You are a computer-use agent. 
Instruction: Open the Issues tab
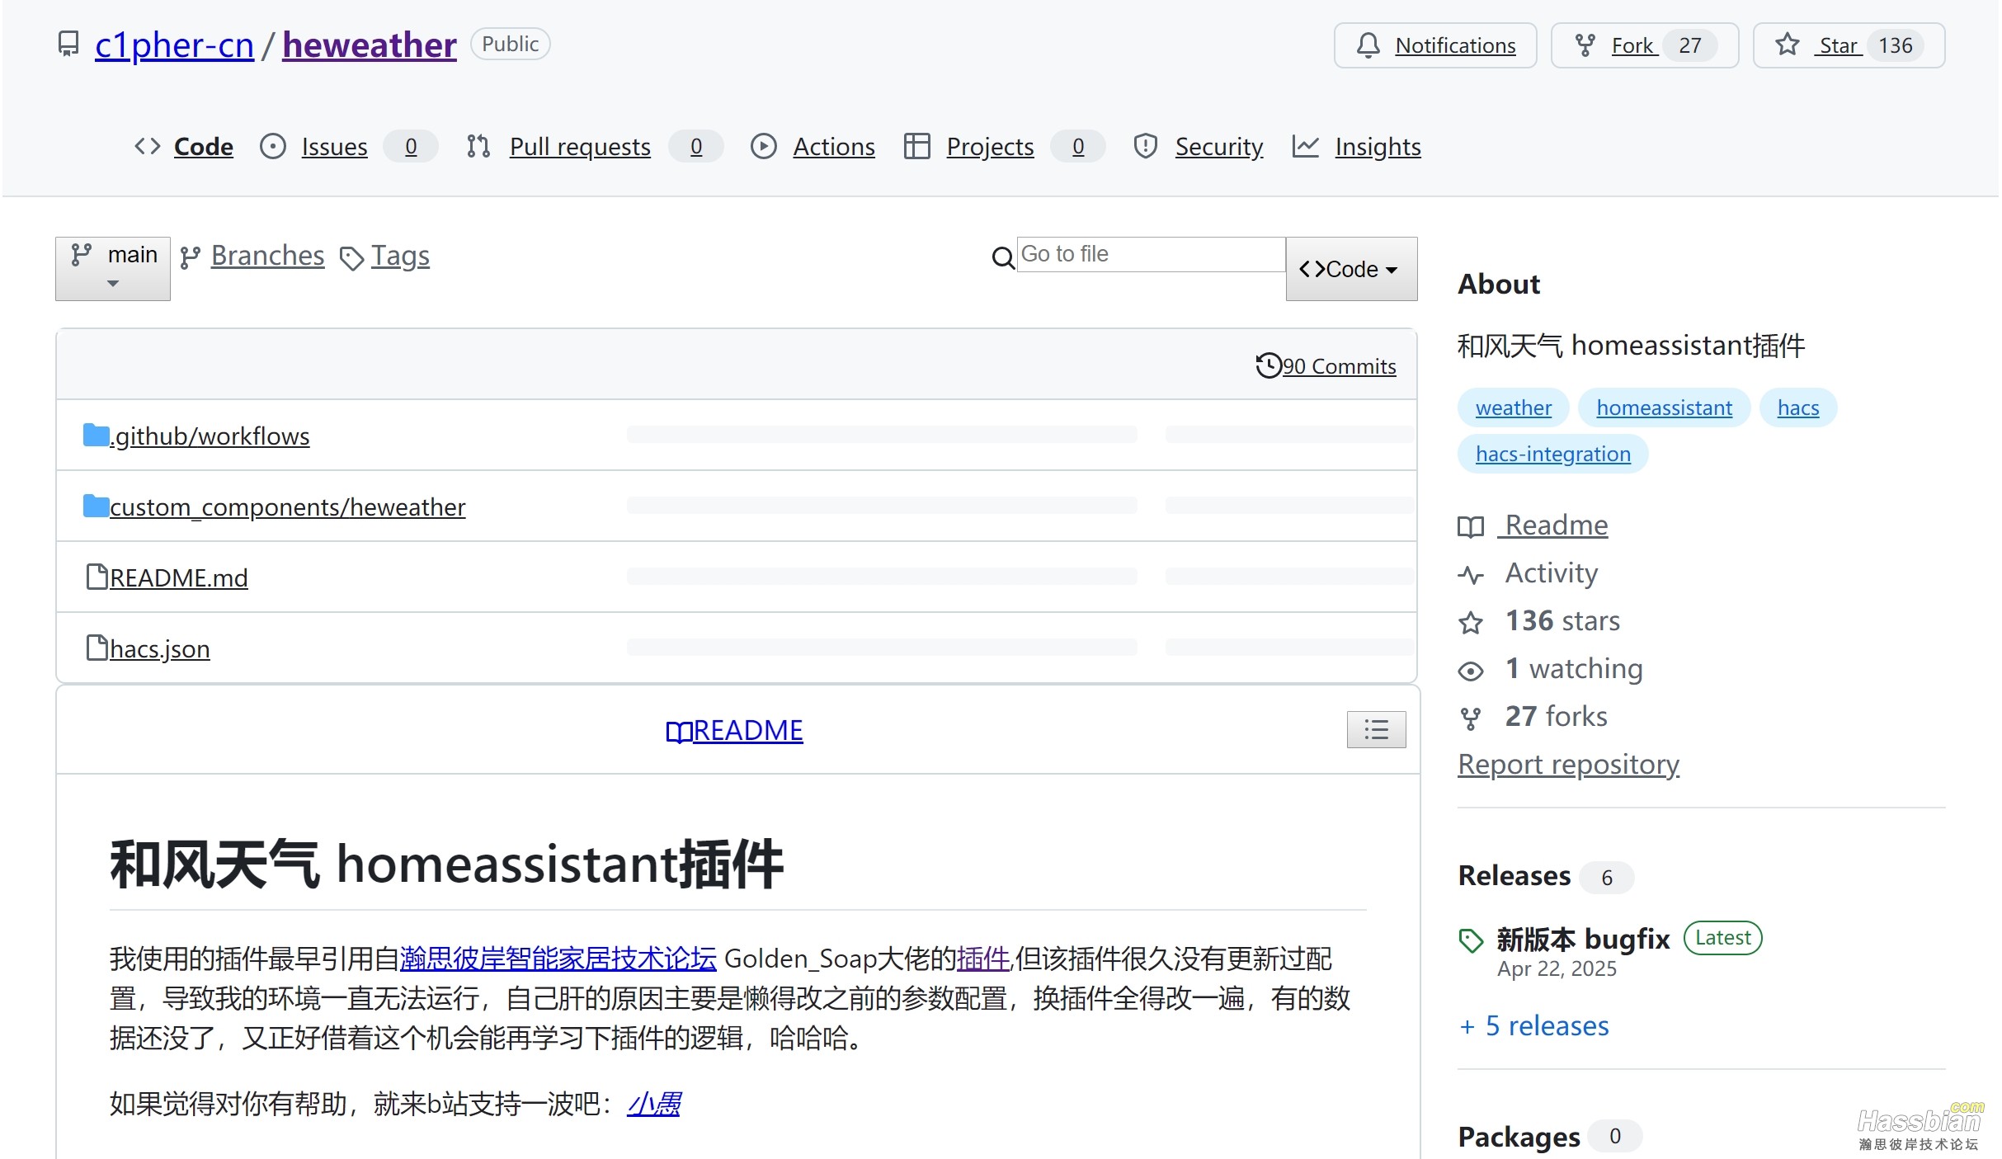pyautogui.click(x=334, y=146)
